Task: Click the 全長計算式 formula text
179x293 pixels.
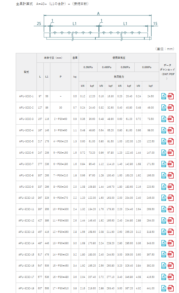Action: click(52, 4)
